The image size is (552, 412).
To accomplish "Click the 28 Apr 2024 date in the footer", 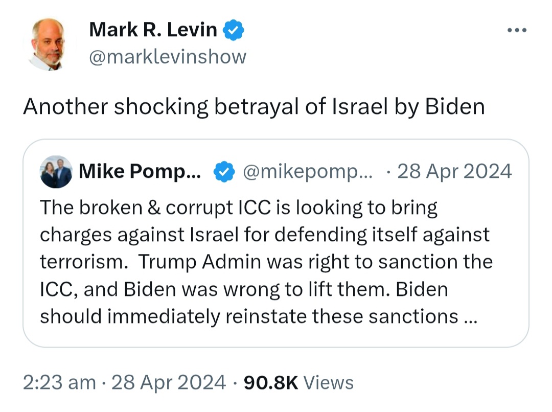I will tap(169, 383).
